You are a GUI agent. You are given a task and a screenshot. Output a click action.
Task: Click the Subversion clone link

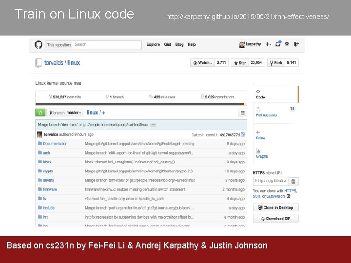[x=275, y=196]
